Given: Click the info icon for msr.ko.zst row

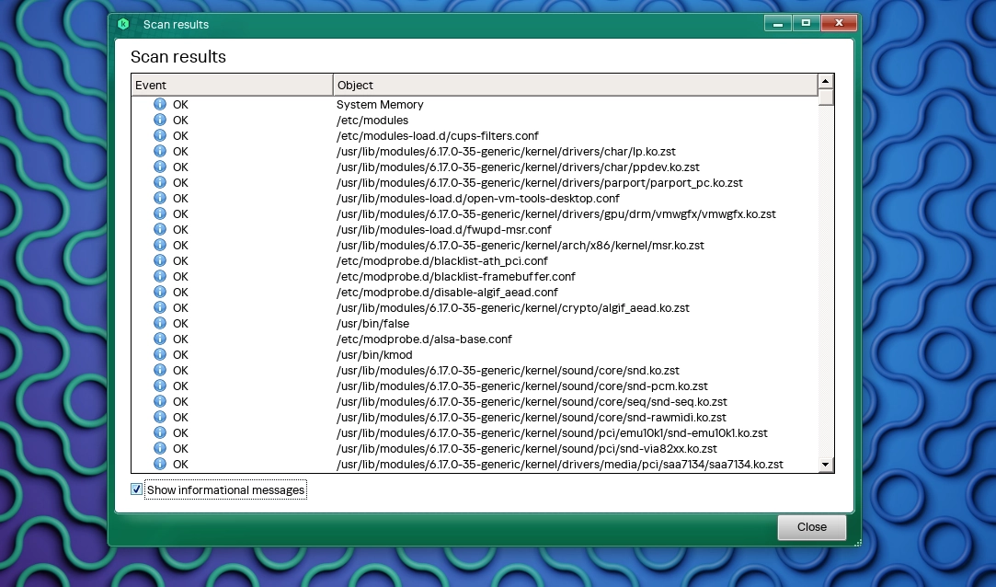Looking at the screenshot, I should 160,246.
